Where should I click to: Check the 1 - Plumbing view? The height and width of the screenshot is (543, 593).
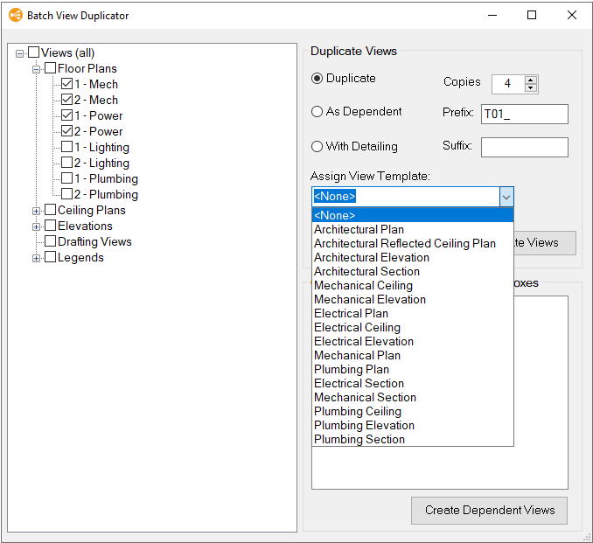pos(67,178)
